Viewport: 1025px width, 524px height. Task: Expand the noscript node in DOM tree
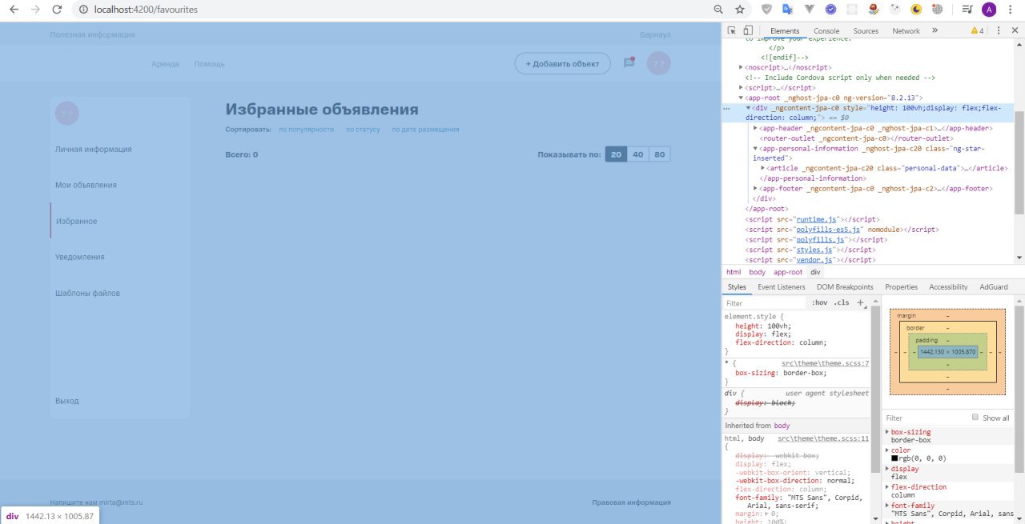[x=741, y=68]
